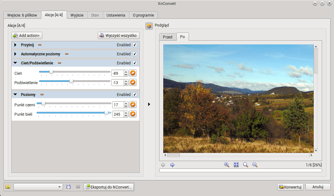
Task: Click the Punkt czerni field showing 17
Action: point(118,105)
